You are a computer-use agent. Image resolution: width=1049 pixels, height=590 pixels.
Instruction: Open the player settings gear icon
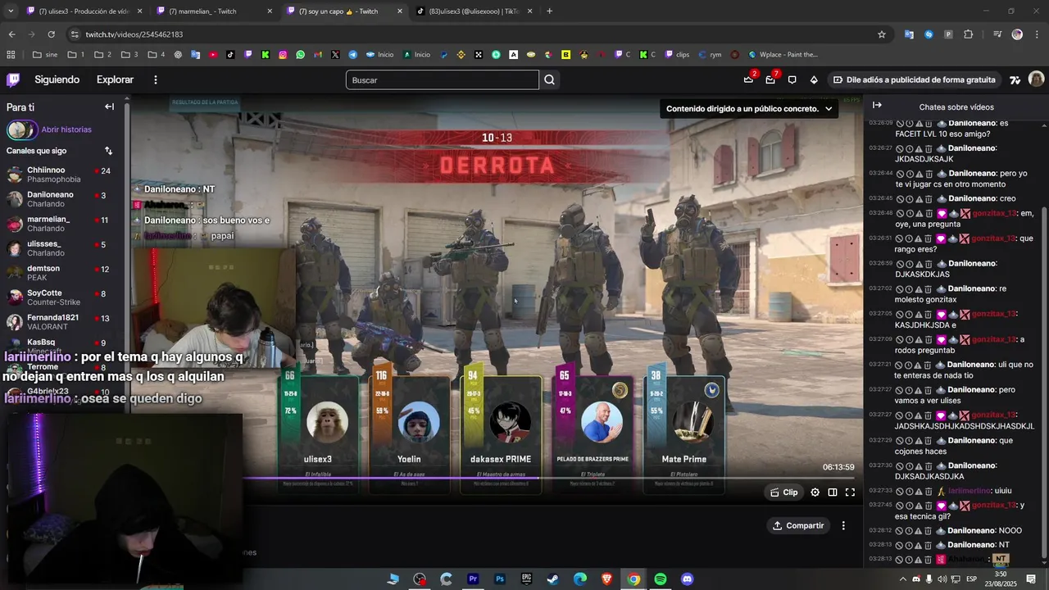(x=815, y=492)
